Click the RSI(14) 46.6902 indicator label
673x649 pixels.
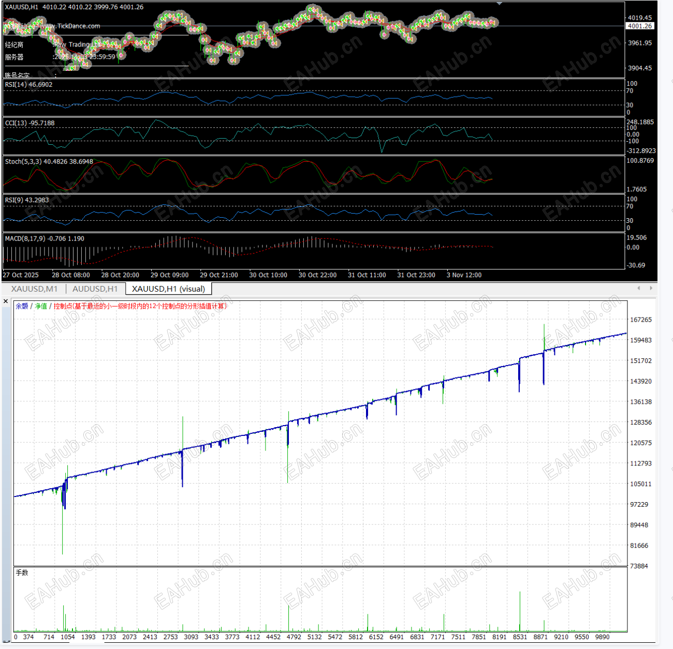(x=28, y=84)
